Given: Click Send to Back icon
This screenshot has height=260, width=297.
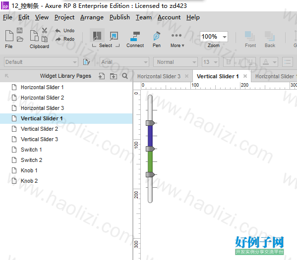Looking at the screenshot, I should click(270, 36).
